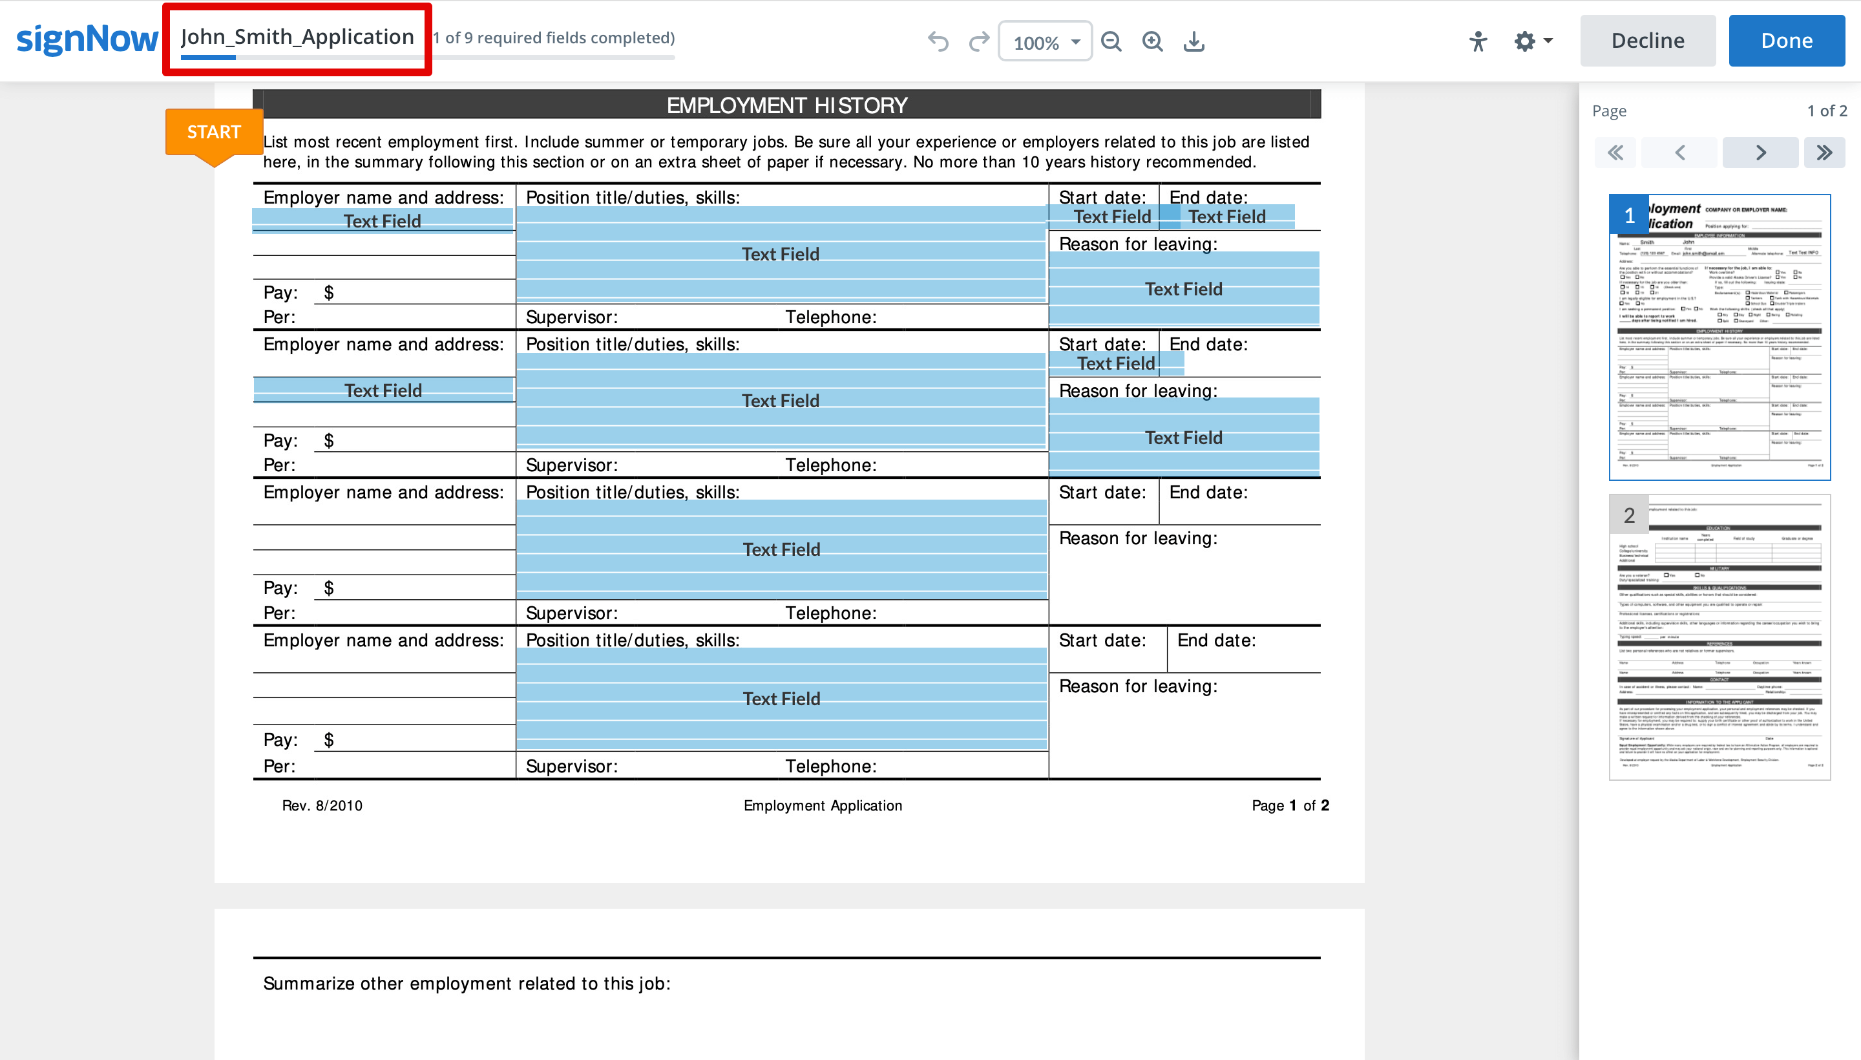
Task: Select page 1 thumbnail in sidebar
Action: [x=1719, y=337]
